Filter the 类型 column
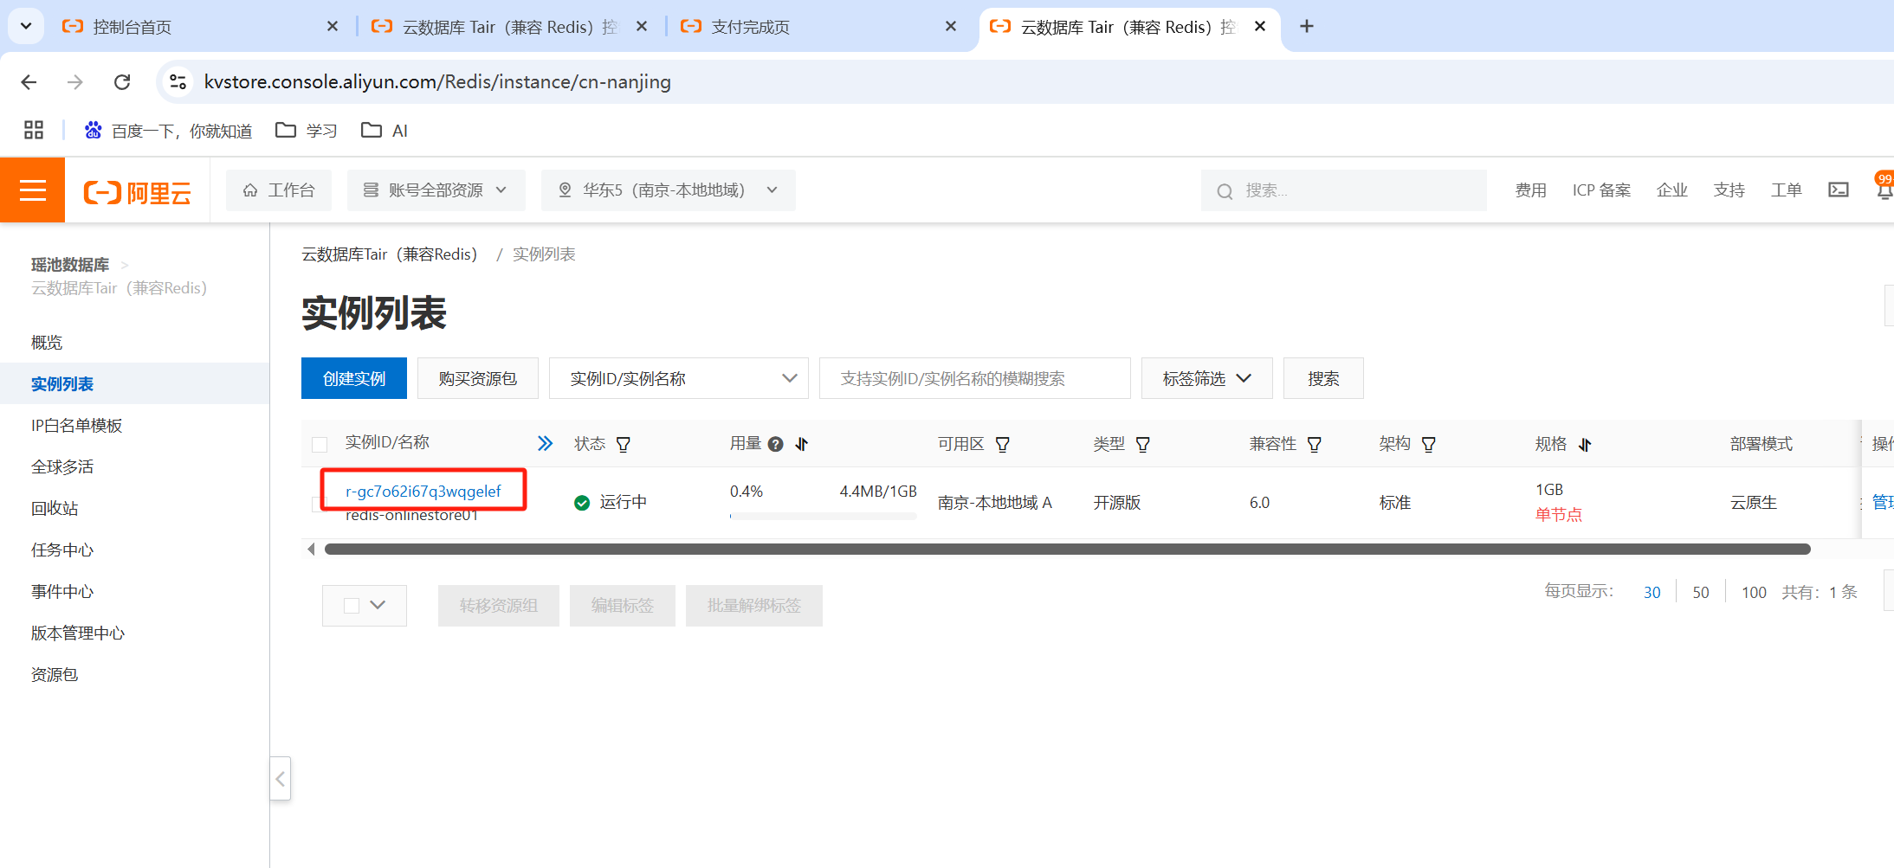Screen dimensions: 1894x868 1143,444
